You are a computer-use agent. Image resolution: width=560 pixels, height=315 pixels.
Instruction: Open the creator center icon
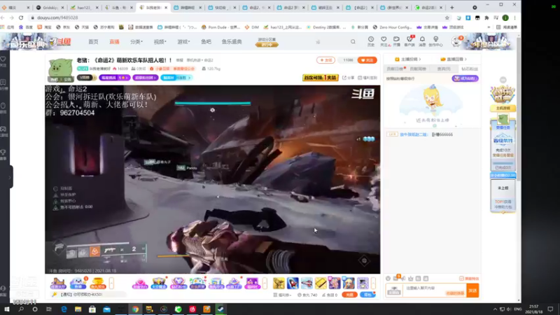coord(435,41)
